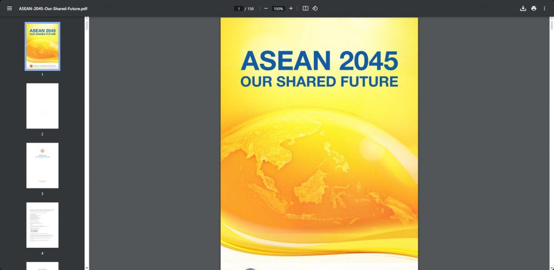
Task: Click the thumbnail sidebar scroll down arrow
Action: 87,267
